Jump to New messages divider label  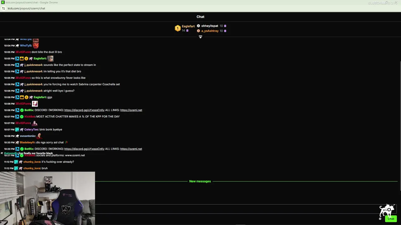(x=200, y=181)
